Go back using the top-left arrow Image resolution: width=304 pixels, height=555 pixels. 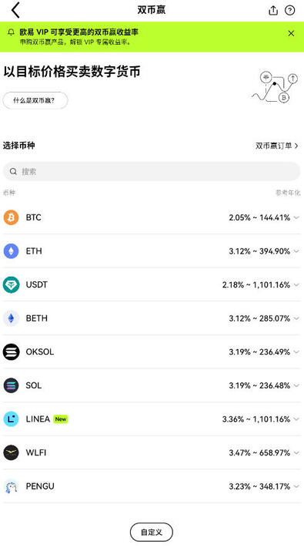pos(15,10)
